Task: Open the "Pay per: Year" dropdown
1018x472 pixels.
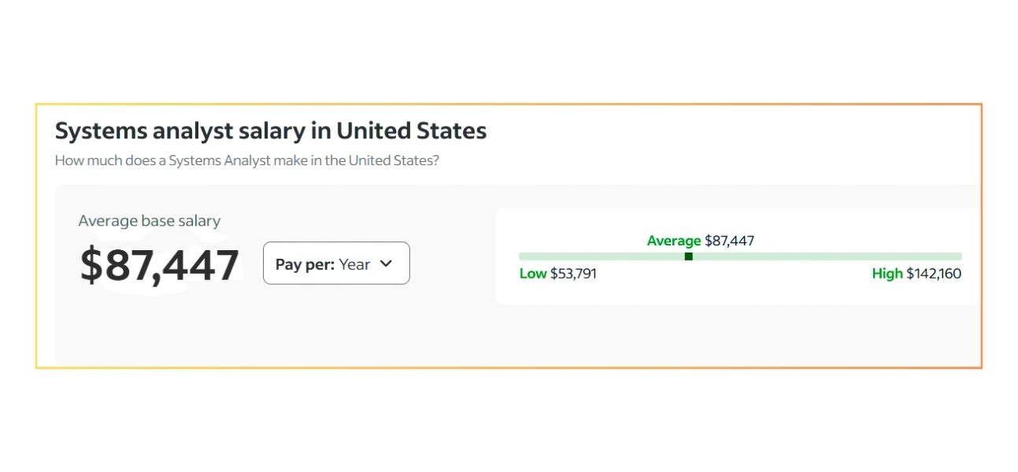Action: (336, 264)
